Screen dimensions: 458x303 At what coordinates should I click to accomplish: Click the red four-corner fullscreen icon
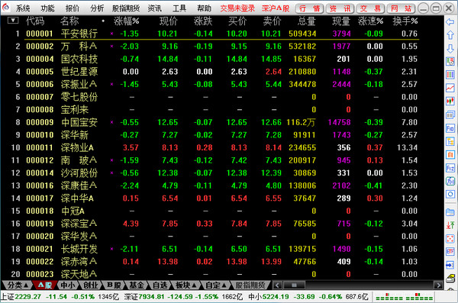coord(450,238)
